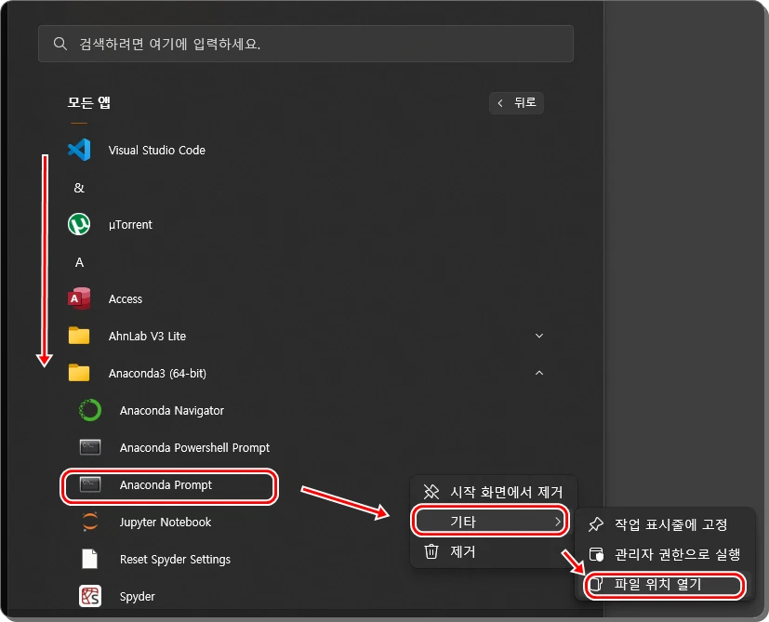Expand the AhnLab V3 Lite folder chevron

point(539,336)
